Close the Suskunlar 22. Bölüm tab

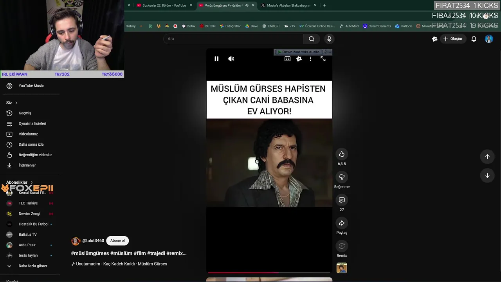[x=191, y=5]
